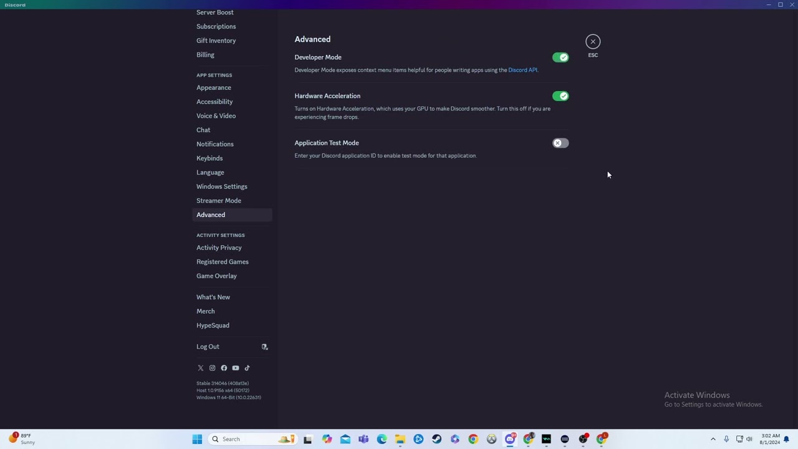Screen dimensions: 798x449
Task: Open HypeSquad page
Action: (213, 326)
